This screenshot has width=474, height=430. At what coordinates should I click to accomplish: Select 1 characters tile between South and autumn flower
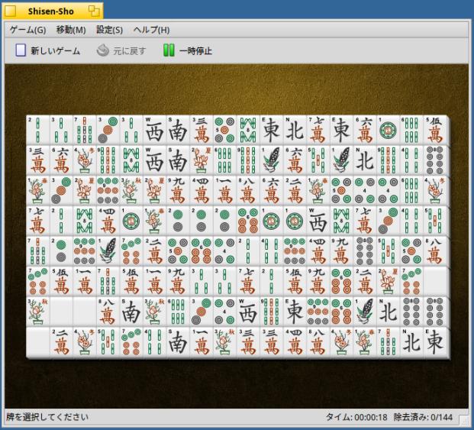[x=201, y=341]
